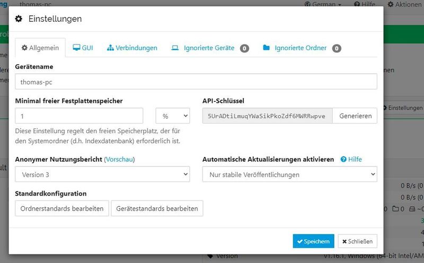Viewport: 424px width, 263px height.
Task: Click the 0 badge next to Ignorierte Geräte
Action: (x=244, y=48)
